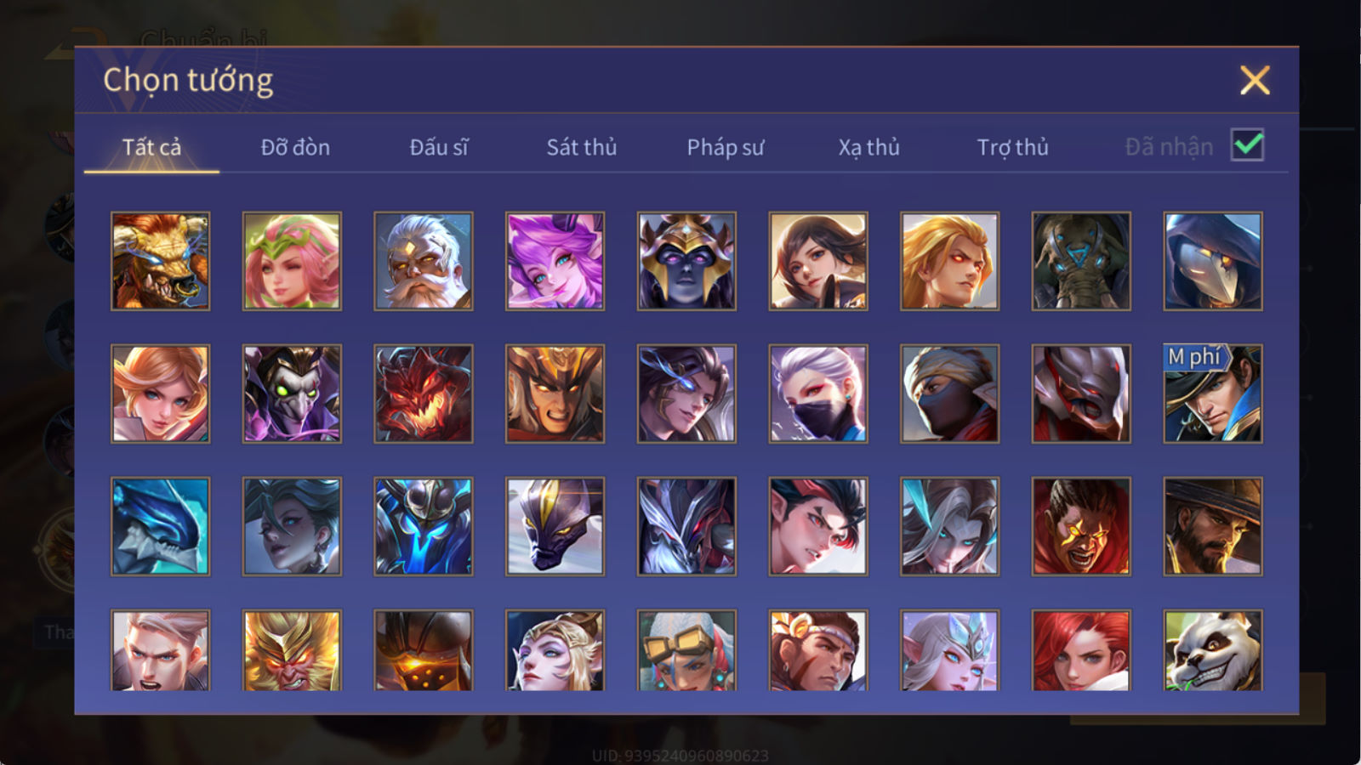Show the Pháp sư hero category
Viewport: 1361px width, 765px height.
click(x=726, y=147)
